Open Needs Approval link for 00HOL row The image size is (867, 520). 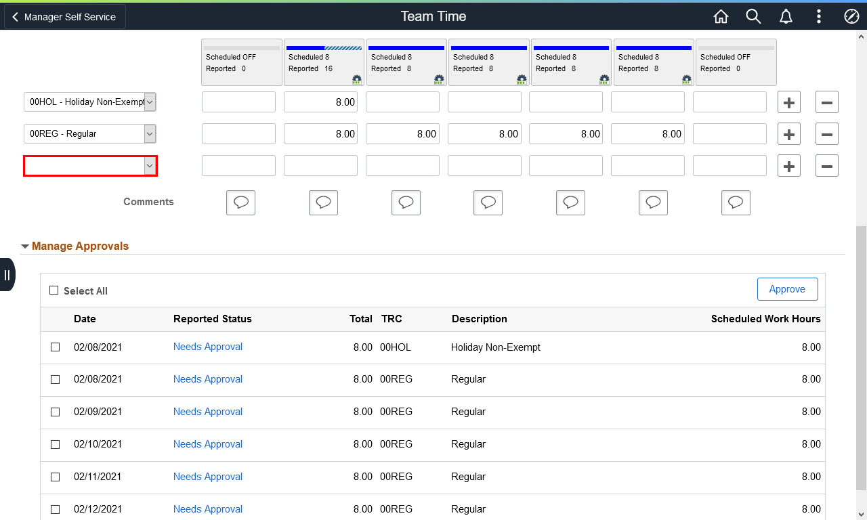[x=208, y=347]
